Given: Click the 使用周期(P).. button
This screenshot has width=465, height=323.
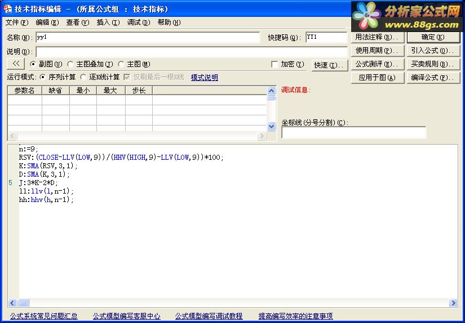Looking at the screenshot, I should point(378,51).
